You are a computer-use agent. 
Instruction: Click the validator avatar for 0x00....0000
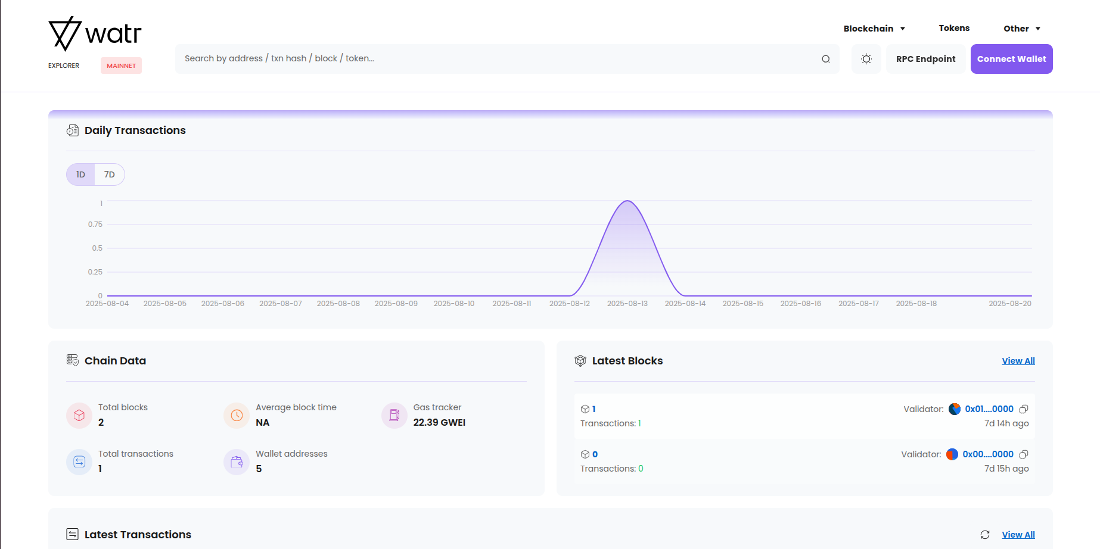[x=953, y=454]
